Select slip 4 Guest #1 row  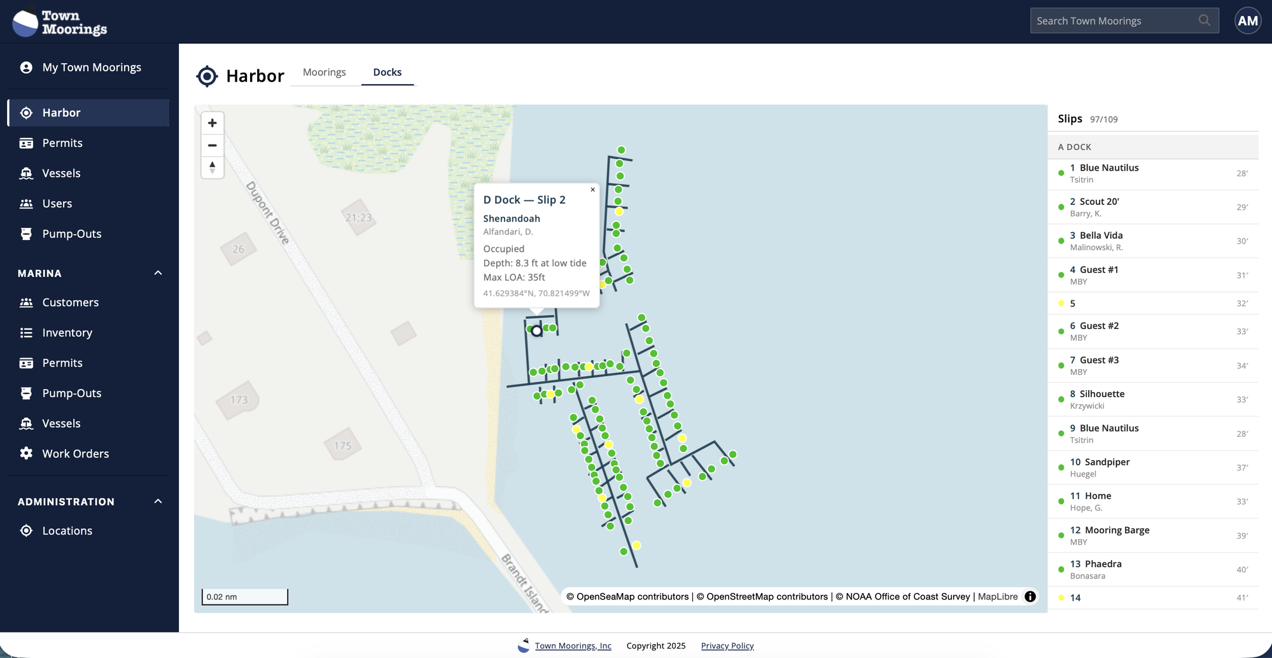pos(1153,275)
